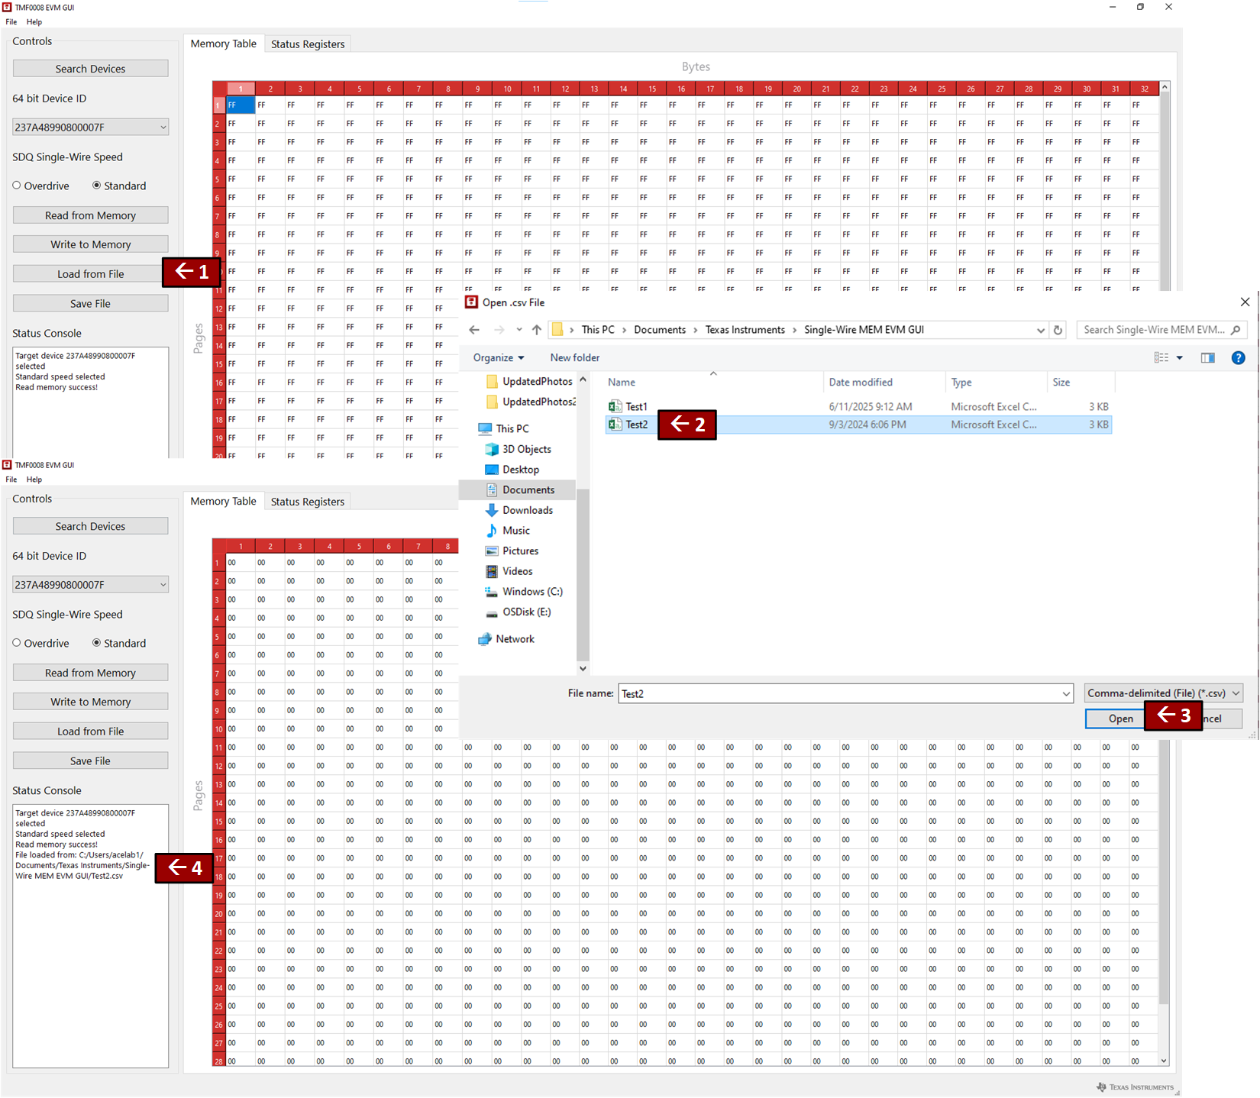Image resolution: width=1260 pixels, height=1098 pixels.
Task: Open the 64 bit Device ID dropdown
Action: [90, 128]
